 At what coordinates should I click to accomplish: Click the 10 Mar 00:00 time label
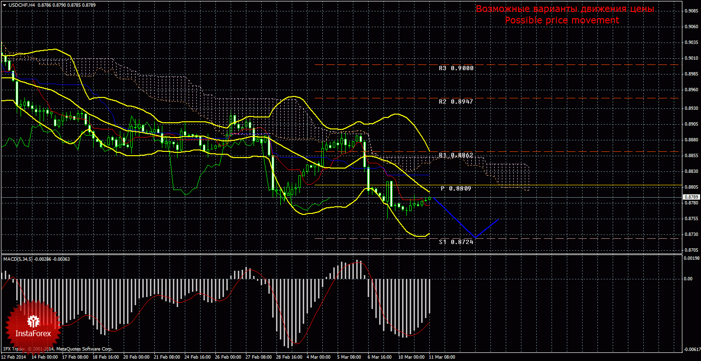411,357
